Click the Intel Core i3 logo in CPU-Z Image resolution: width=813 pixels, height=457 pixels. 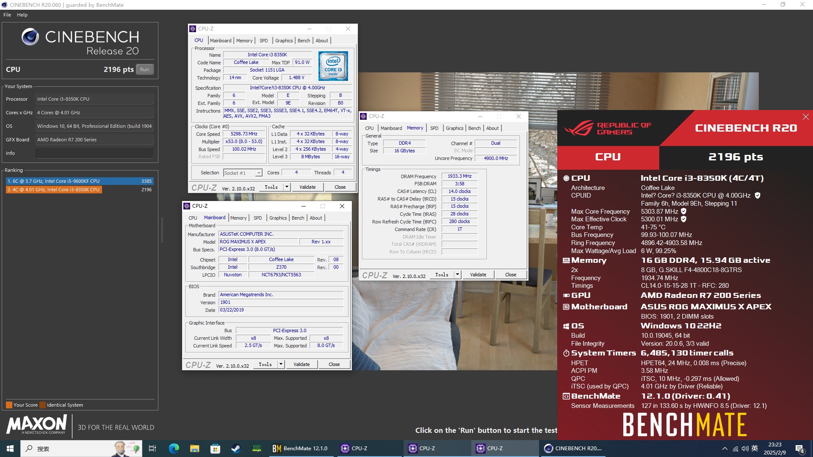click(x=333, y=66)
